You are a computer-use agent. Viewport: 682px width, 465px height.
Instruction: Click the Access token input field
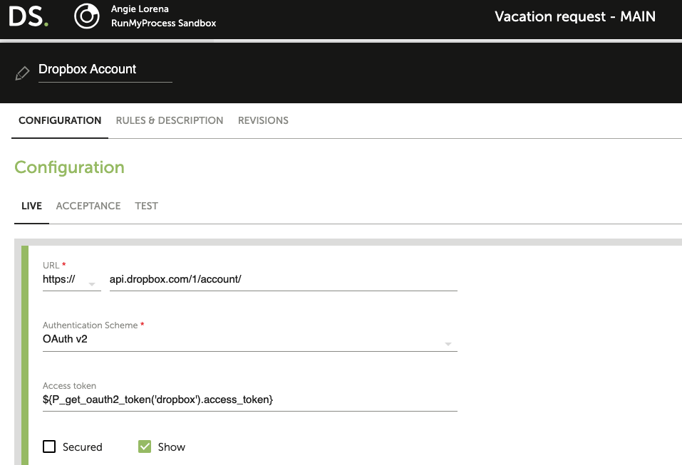pos(249,399)
